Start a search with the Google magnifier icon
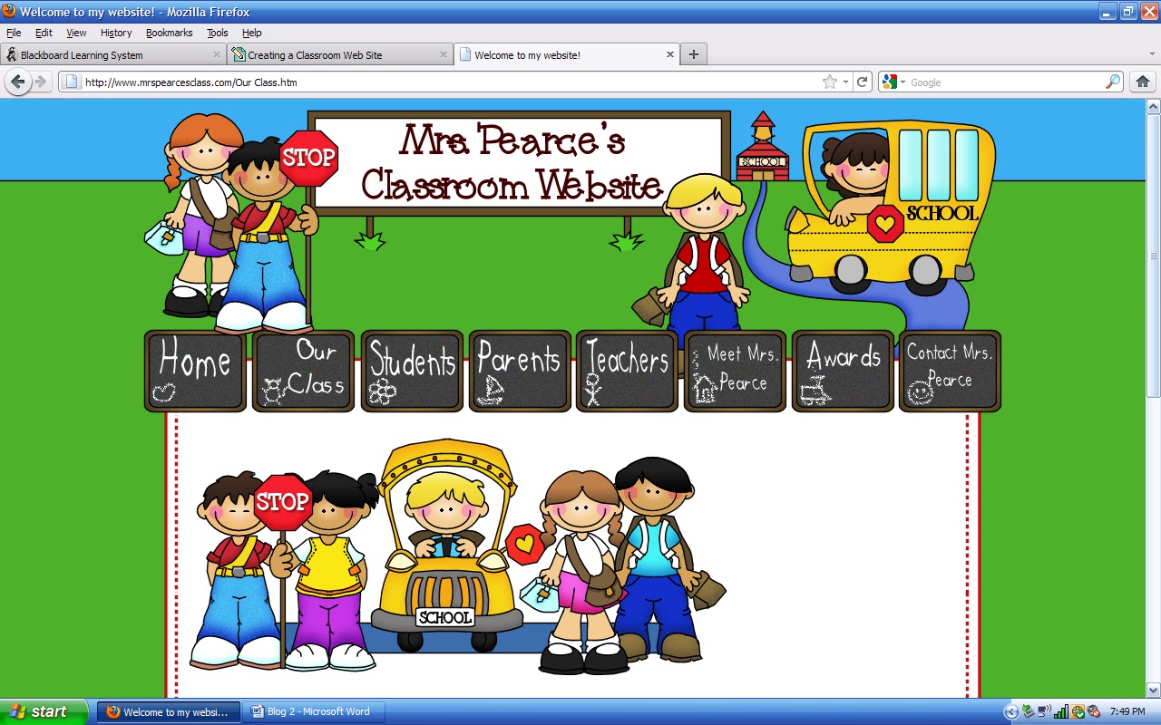1161x725 pixels. point(1113,82)
